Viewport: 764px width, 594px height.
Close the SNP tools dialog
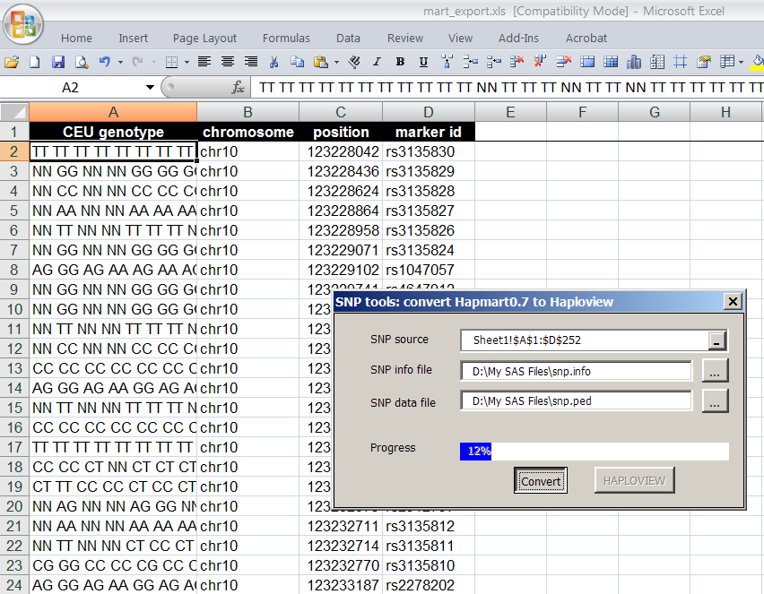[733, 301]
